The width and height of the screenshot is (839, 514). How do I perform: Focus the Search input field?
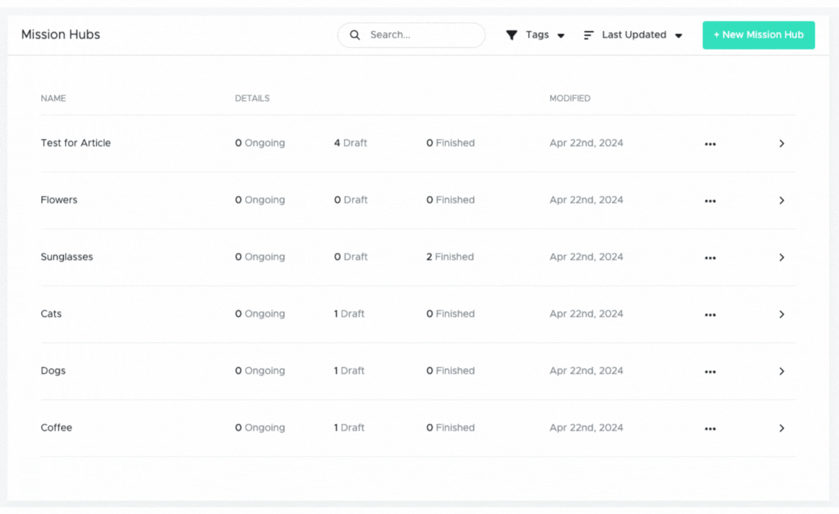point(411,35)
